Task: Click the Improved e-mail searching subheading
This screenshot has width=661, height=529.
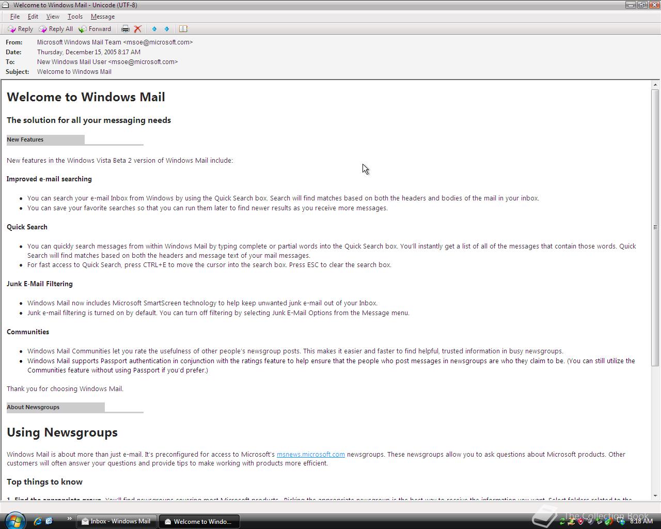Action: tap(49, 179)
